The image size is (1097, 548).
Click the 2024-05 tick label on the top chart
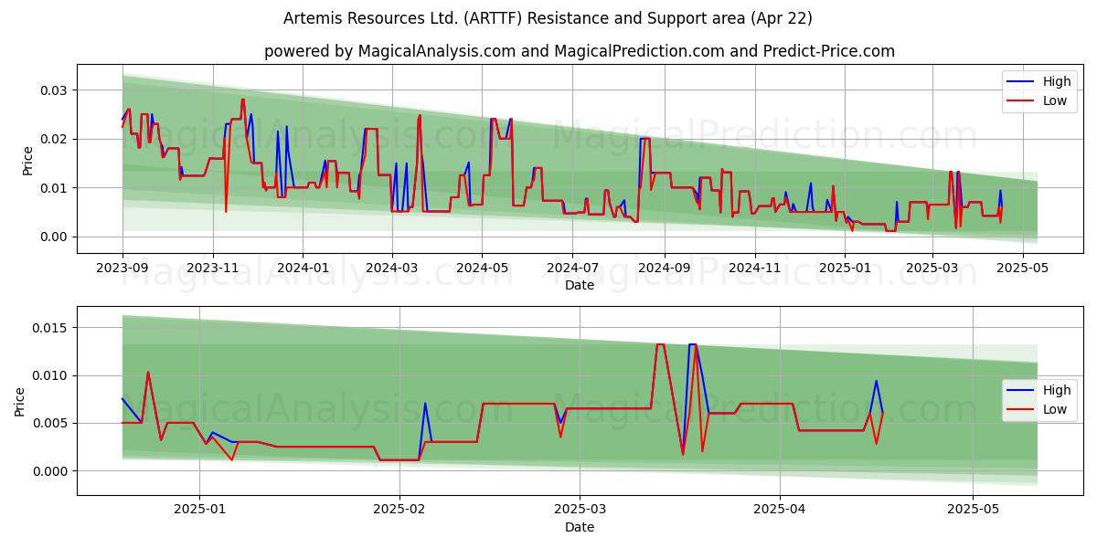click(483, 268)
